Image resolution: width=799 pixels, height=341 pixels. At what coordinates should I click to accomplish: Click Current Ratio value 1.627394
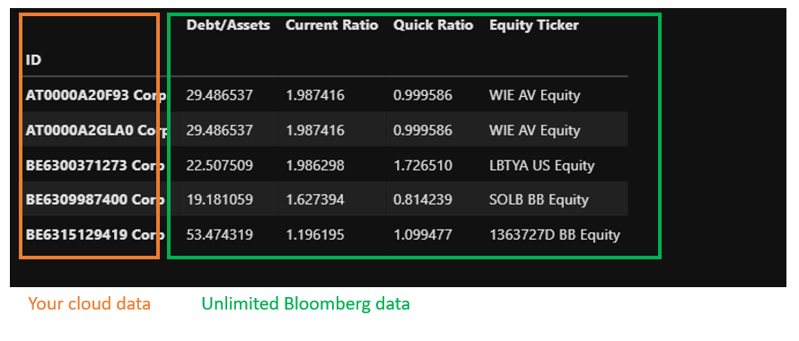click(315, 200)
